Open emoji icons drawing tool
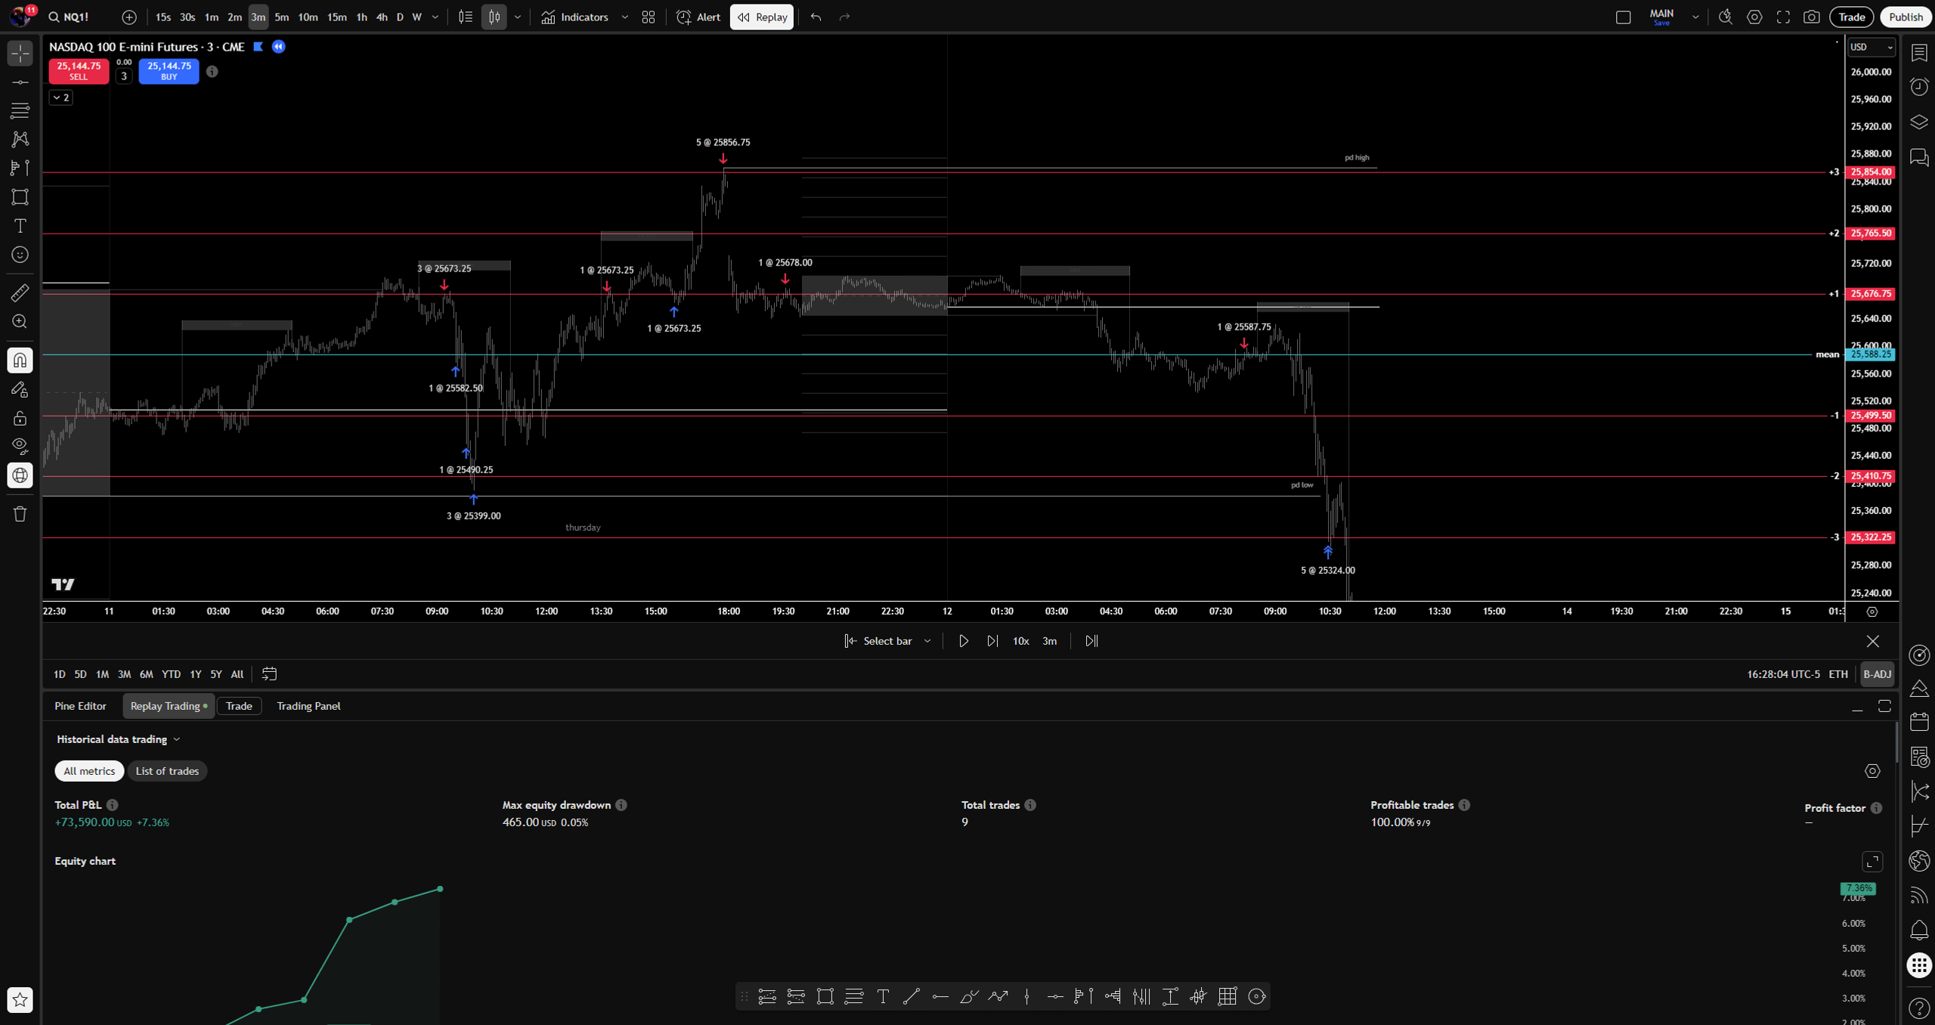The width and height of the screenshot is (1935, 1025). pos(20,255)
